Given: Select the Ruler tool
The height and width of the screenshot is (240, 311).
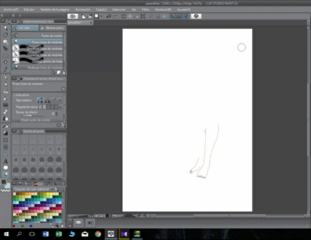Looking at the screenshot, I should (x=5, y=155).
